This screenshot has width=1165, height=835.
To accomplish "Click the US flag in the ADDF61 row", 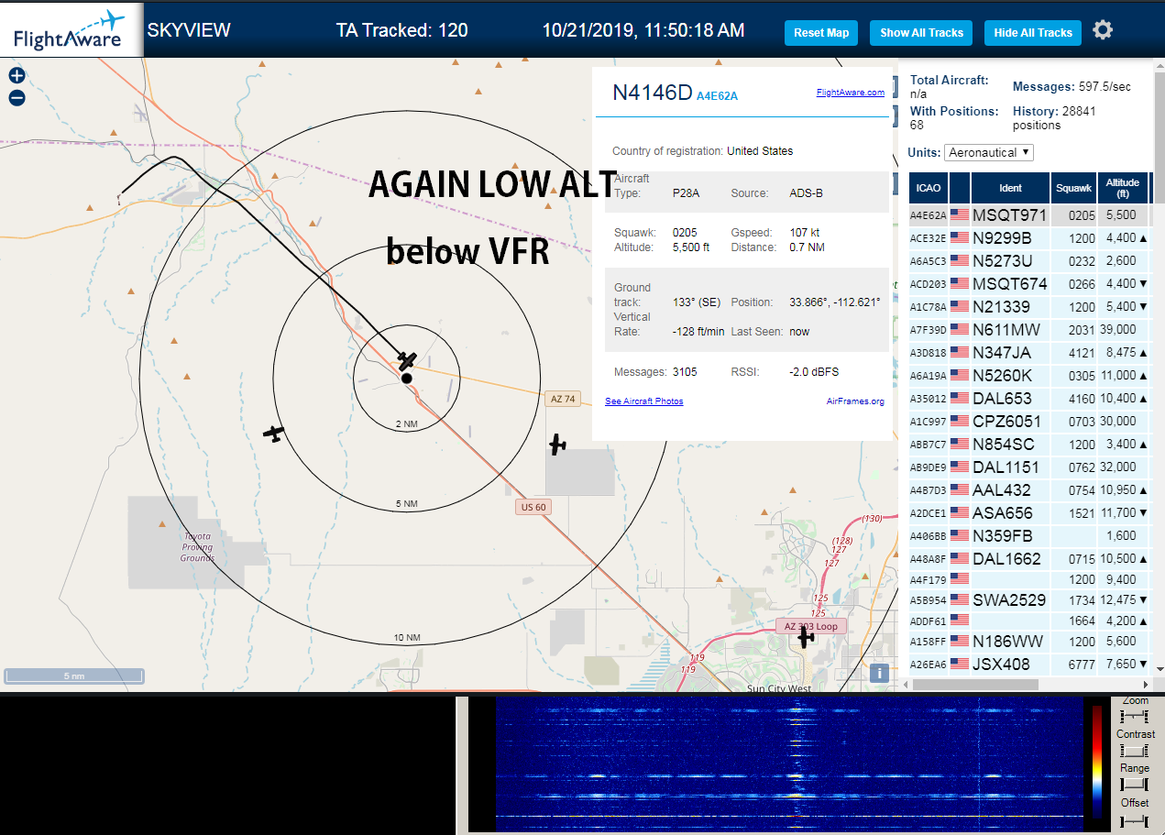I will [x=960, y=621].
